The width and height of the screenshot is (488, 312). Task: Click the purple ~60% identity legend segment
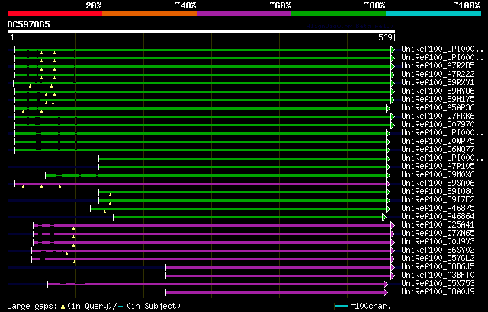point(244,14)
